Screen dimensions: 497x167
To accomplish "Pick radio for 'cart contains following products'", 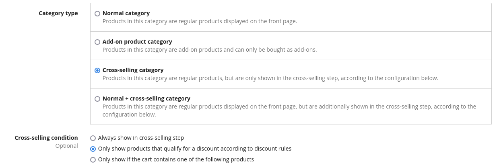I will [x=93, y=160].
